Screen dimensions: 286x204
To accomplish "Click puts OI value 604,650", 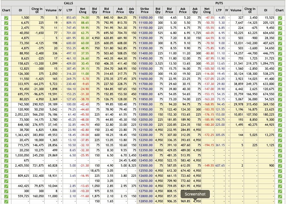I will (269, 33).
